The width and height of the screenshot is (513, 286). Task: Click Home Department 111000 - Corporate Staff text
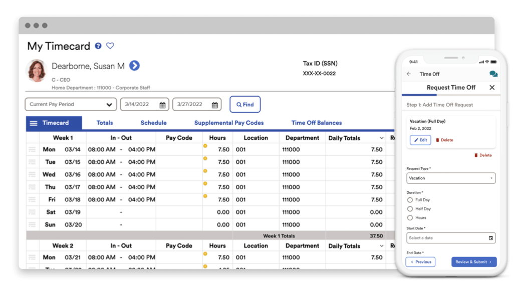(x=101, y=88)
